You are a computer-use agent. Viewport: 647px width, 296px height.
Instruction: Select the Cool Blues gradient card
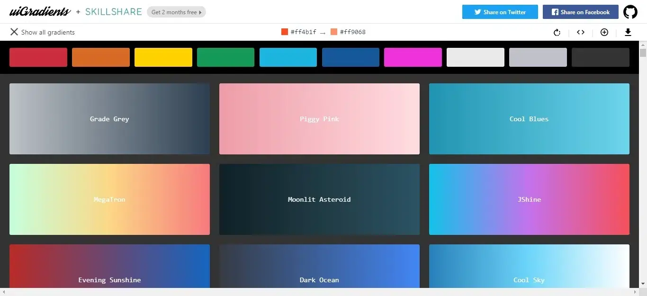(529, 119)
